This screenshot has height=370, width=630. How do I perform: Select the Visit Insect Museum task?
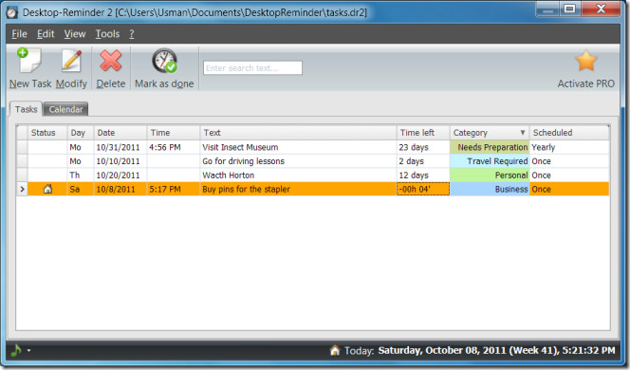point(240,147)
